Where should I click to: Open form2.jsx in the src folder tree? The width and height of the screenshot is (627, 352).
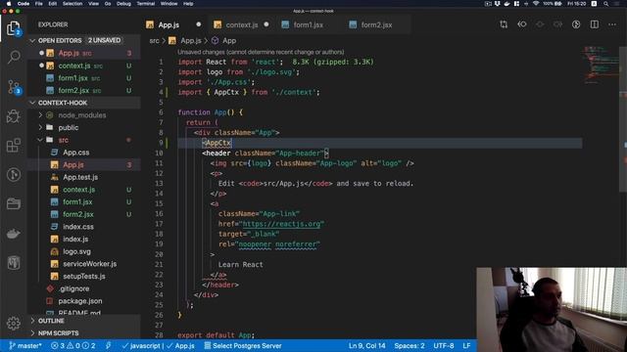coord(78,214)
